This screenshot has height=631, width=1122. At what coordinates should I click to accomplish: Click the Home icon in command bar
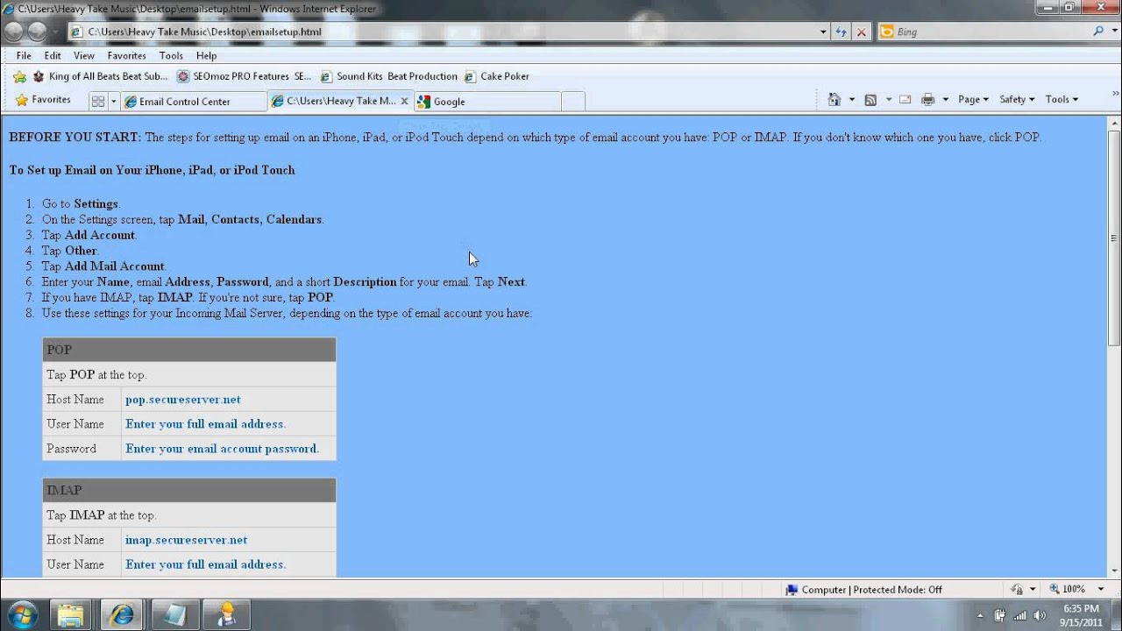tap(834, 100)
